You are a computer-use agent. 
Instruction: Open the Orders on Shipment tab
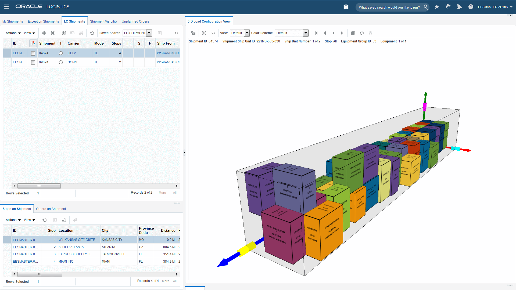click(51, 209)
